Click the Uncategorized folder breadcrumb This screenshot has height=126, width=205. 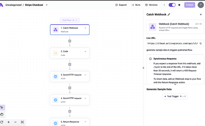(13, 5)
